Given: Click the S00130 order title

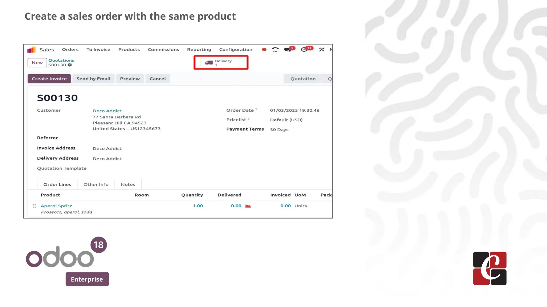Looking at the screenshot, I should [57, 98].
